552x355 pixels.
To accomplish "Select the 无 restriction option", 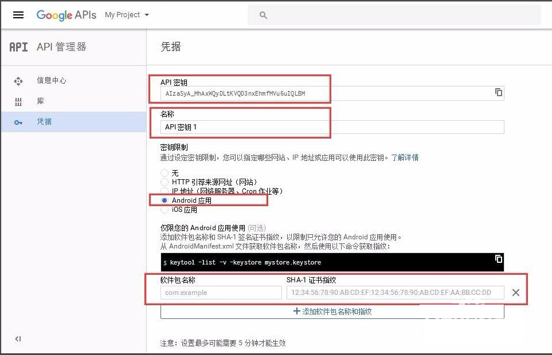I will click(x=165, y=172).
